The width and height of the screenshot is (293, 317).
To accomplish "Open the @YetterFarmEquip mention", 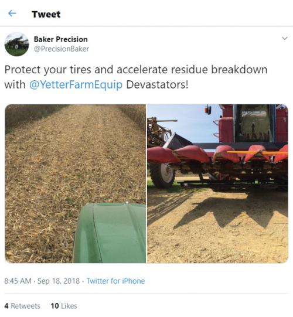I will [76, 84].
